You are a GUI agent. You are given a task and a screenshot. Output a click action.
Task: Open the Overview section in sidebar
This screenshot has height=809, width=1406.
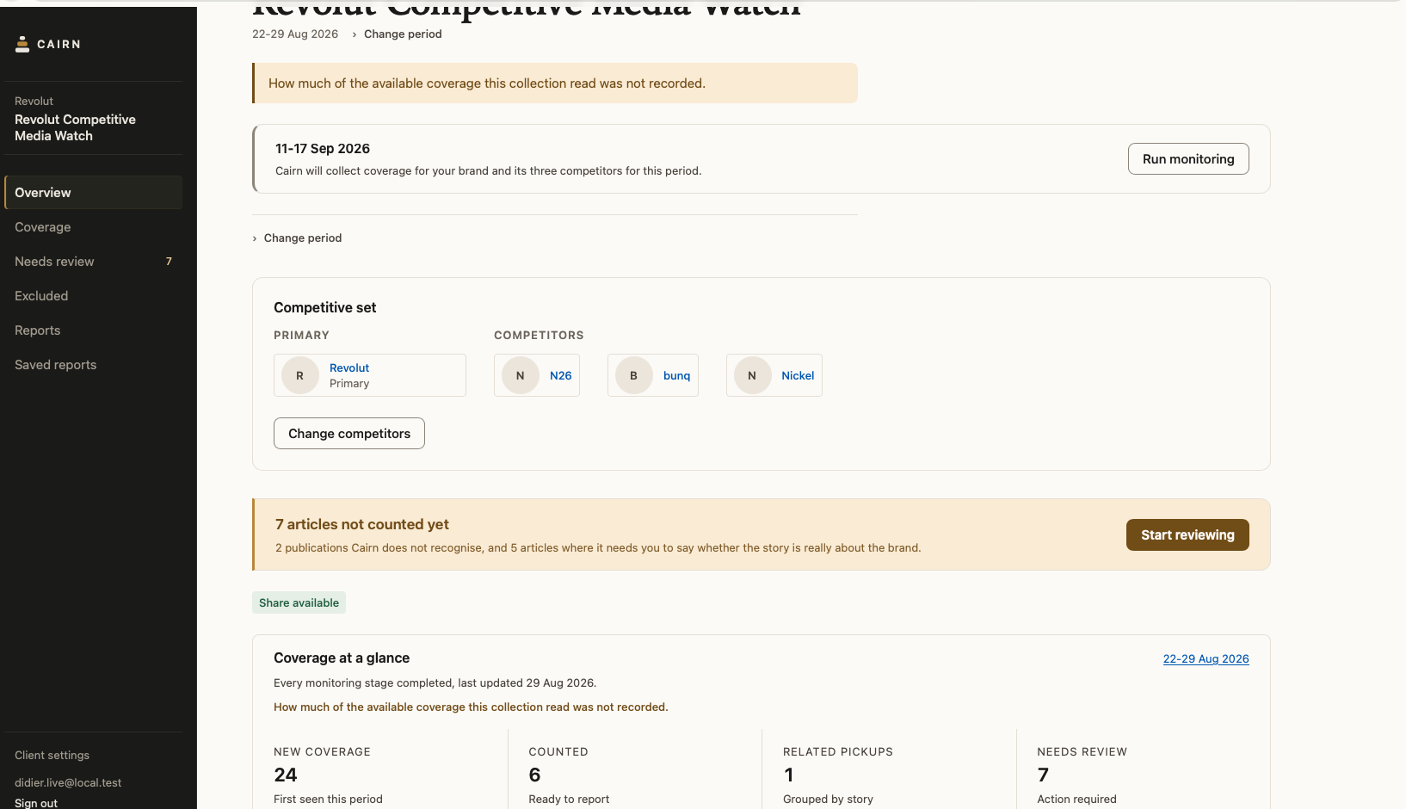click(93, 193)
